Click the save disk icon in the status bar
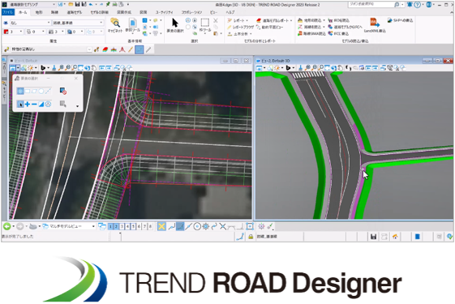This screenshot has width=455, height=304. [373, 237]
